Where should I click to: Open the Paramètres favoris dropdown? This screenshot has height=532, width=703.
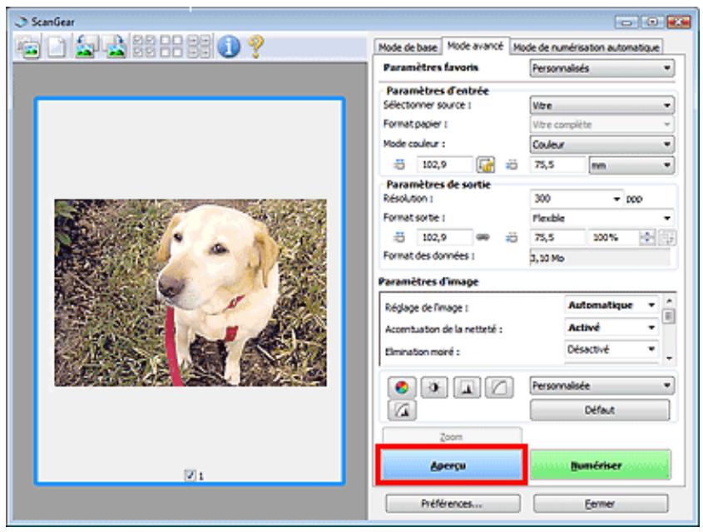602,68
